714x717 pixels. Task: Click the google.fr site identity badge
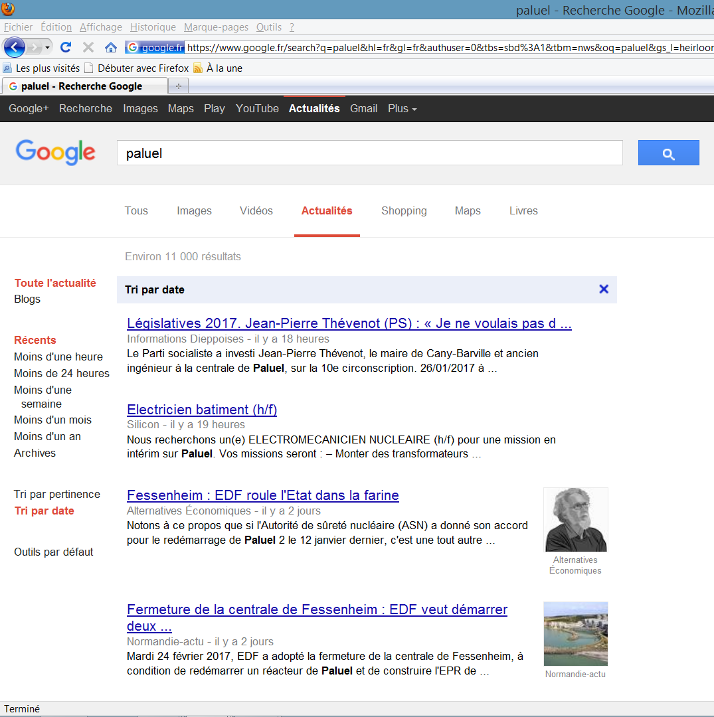point(155,47)
